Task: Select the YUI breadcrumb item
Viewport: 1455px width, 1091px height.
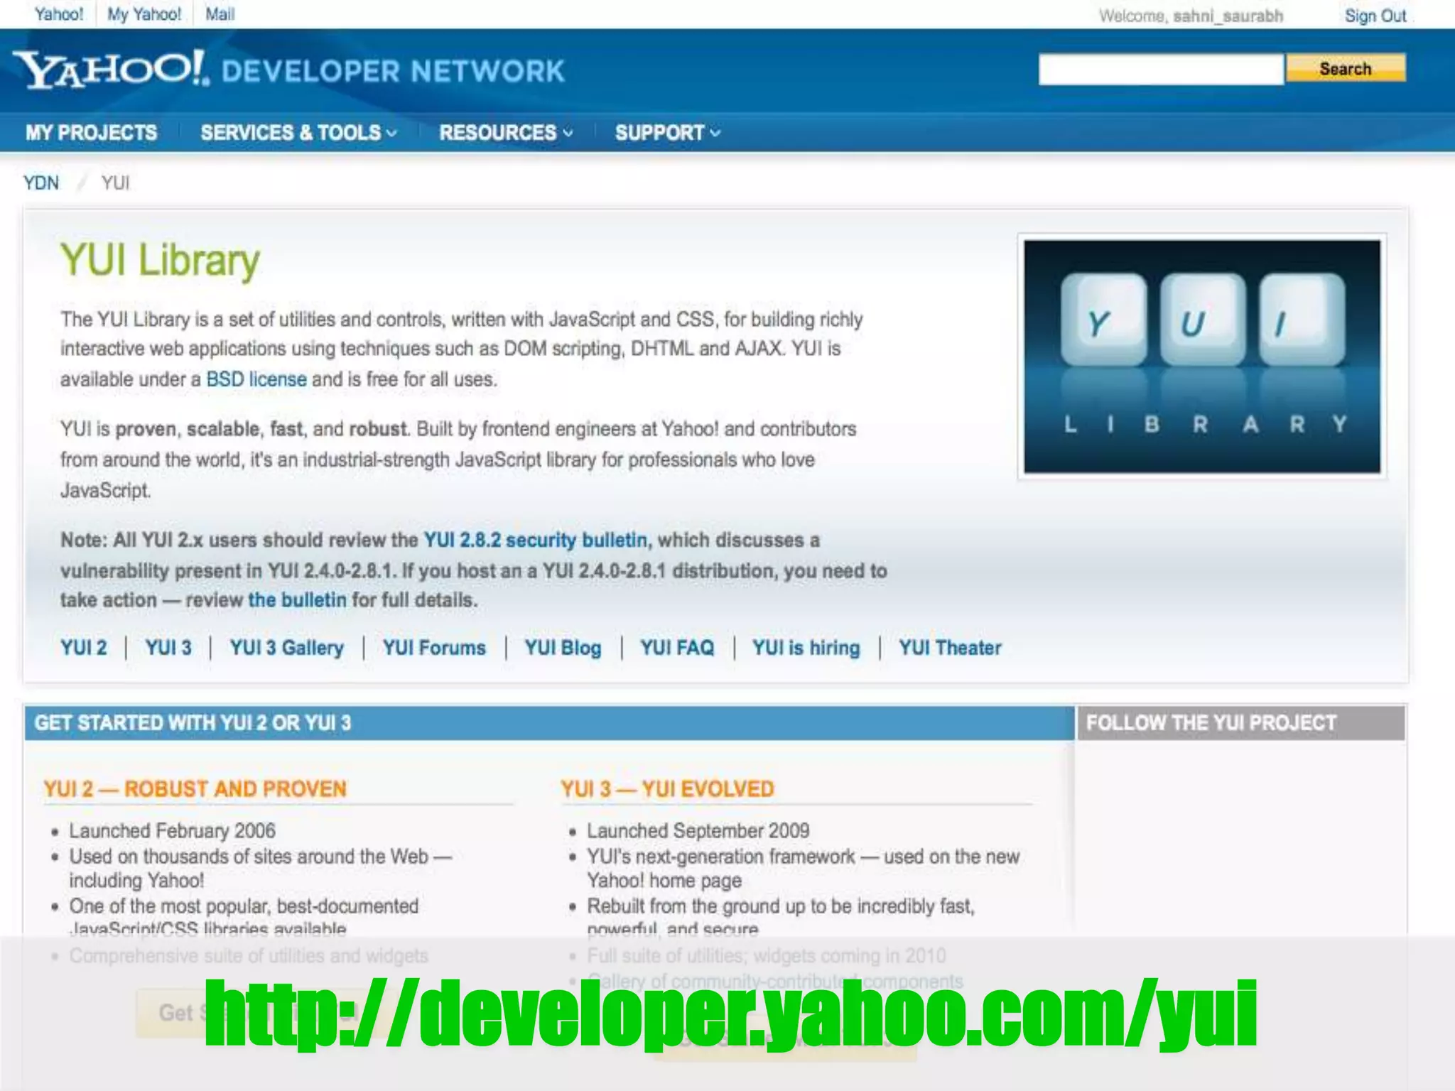Action: coord(115,183)
